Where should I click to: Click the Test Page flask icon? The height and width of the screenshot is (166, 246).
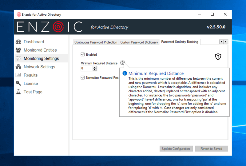tap(18, 92)
